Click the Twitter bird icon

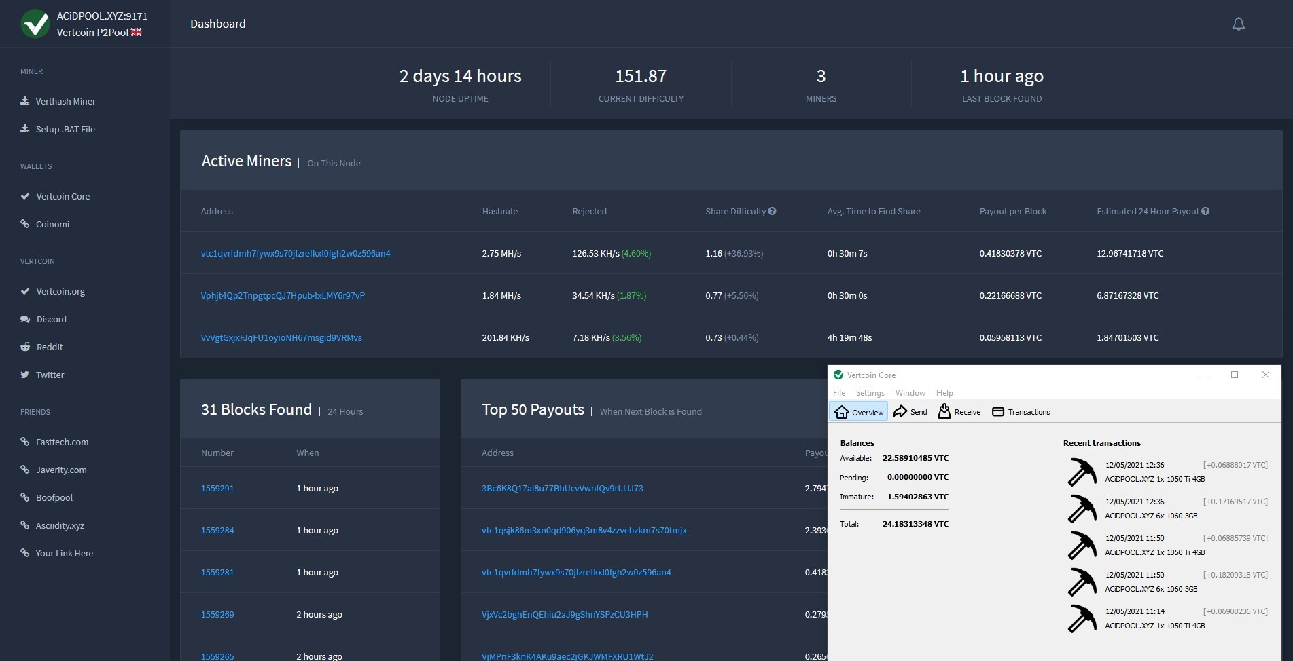click(25, 375)
